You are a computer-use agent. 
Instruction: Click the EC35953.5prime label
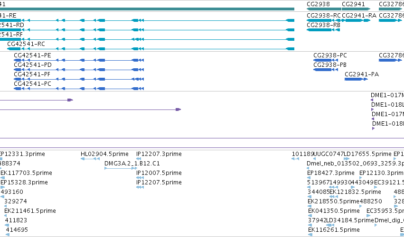[x=385, y=211]
